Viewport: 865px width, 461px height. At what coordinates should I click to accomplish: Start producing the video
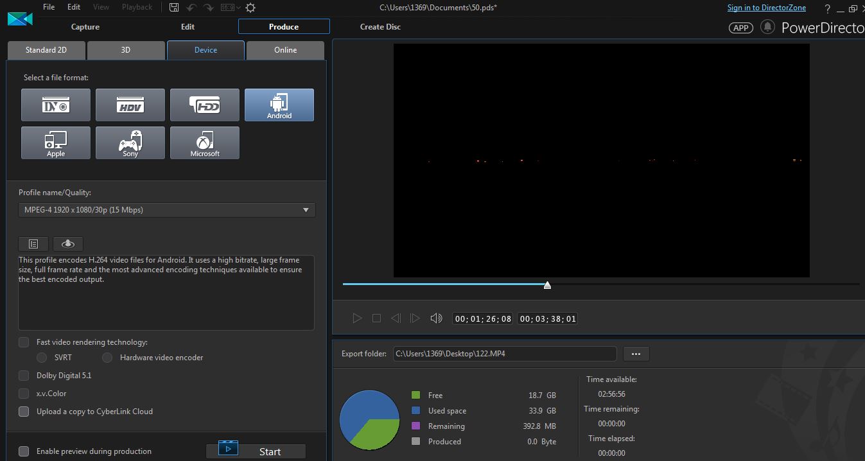click(256, 451)
